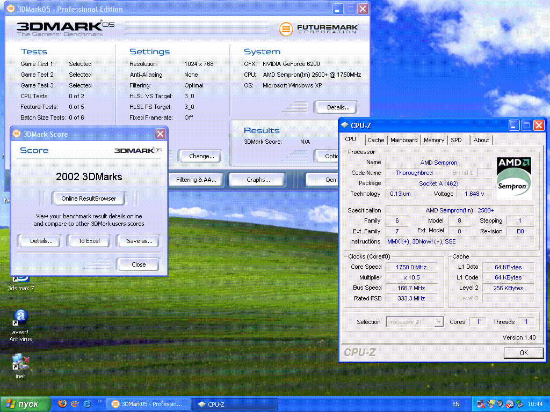
Task: Open the Graphs... button
Action: click(x=258, y=180)
